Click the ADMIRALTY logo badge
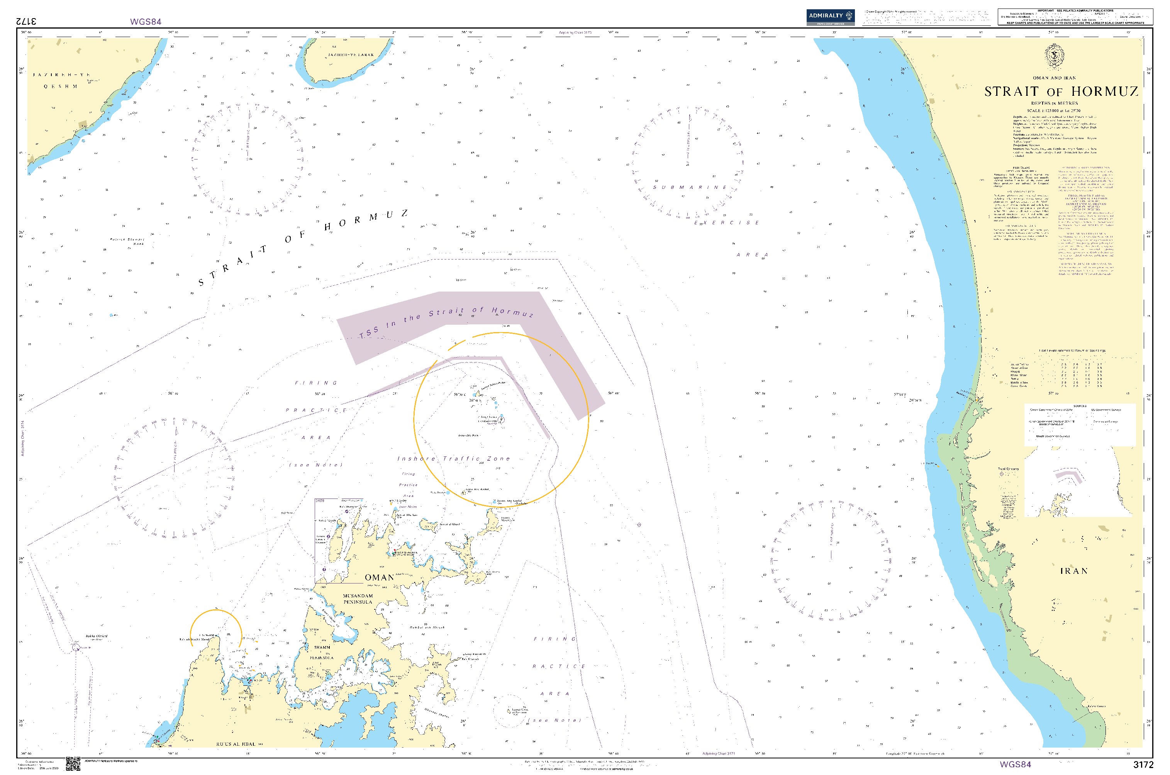The height and width of the screenshot is (775, 1170). (830, 17)
